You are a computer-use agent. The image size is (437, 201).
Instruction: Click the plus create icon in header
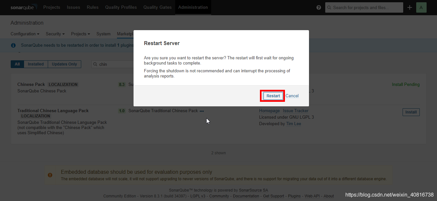pyautogui.click(x=410, y=7)
